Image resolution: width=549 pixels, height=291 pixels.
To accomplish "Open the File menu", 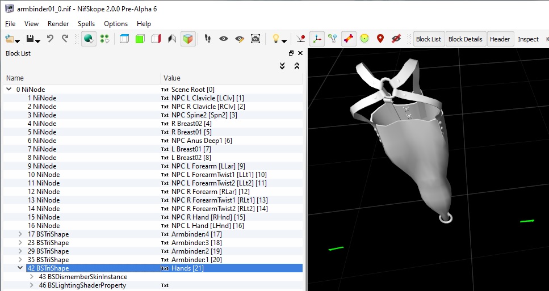I will point(10,24).
